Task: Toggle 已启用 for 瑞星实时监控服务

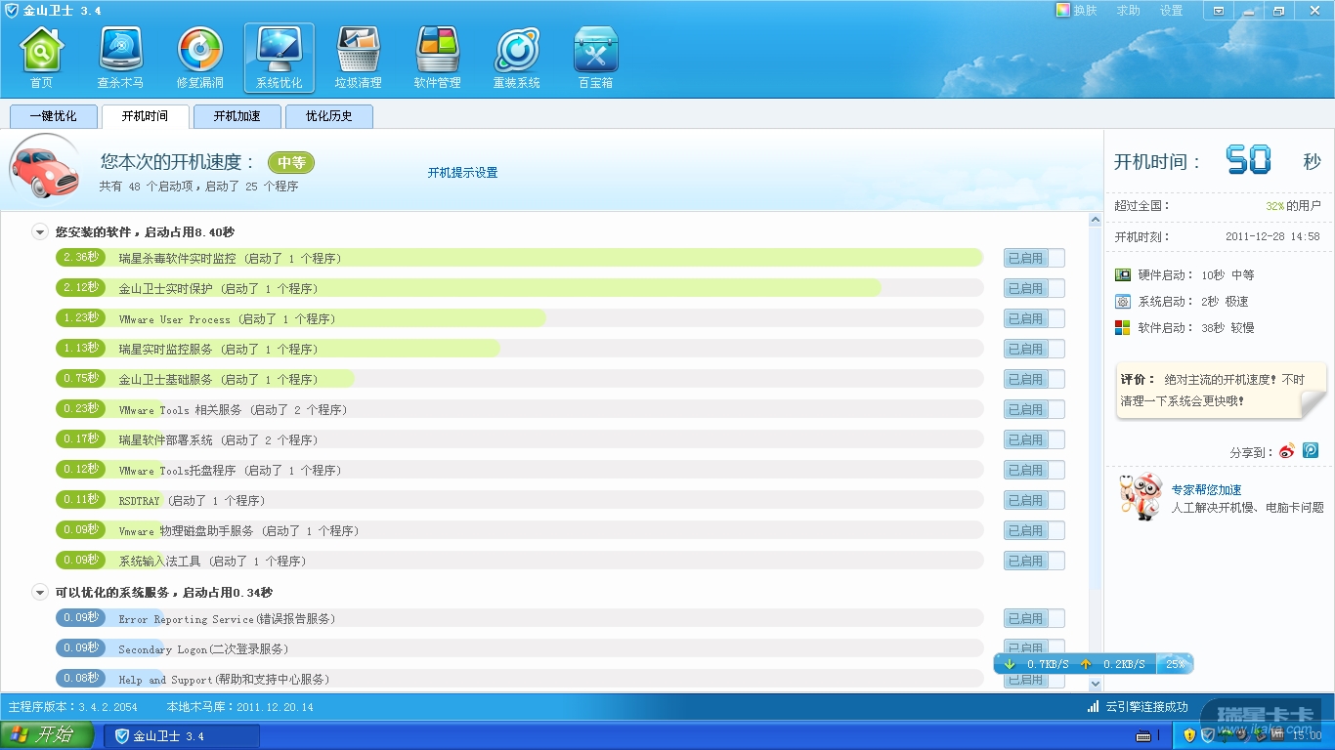Action: (1034, 350)
